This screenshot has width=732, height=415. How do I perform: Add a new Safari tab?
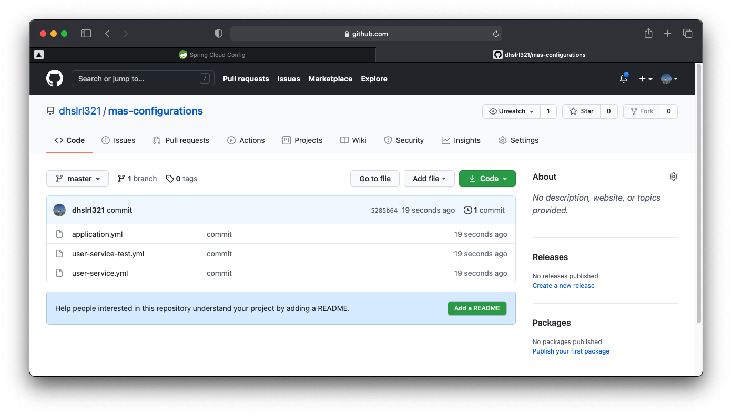667,34
